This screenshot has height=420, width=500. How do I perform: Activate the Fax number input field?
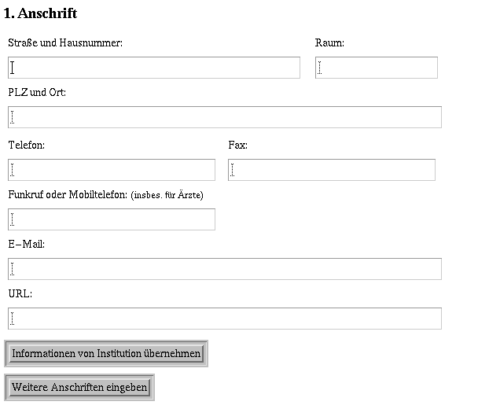(332, 170)
